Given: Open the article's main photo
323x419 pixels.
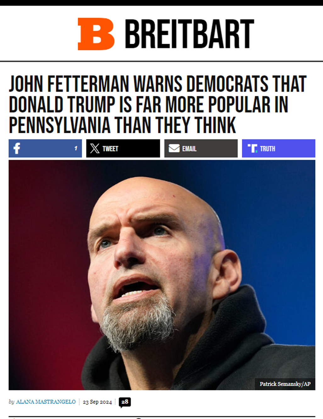Looking at the screenshot, I should click(162, 275).
